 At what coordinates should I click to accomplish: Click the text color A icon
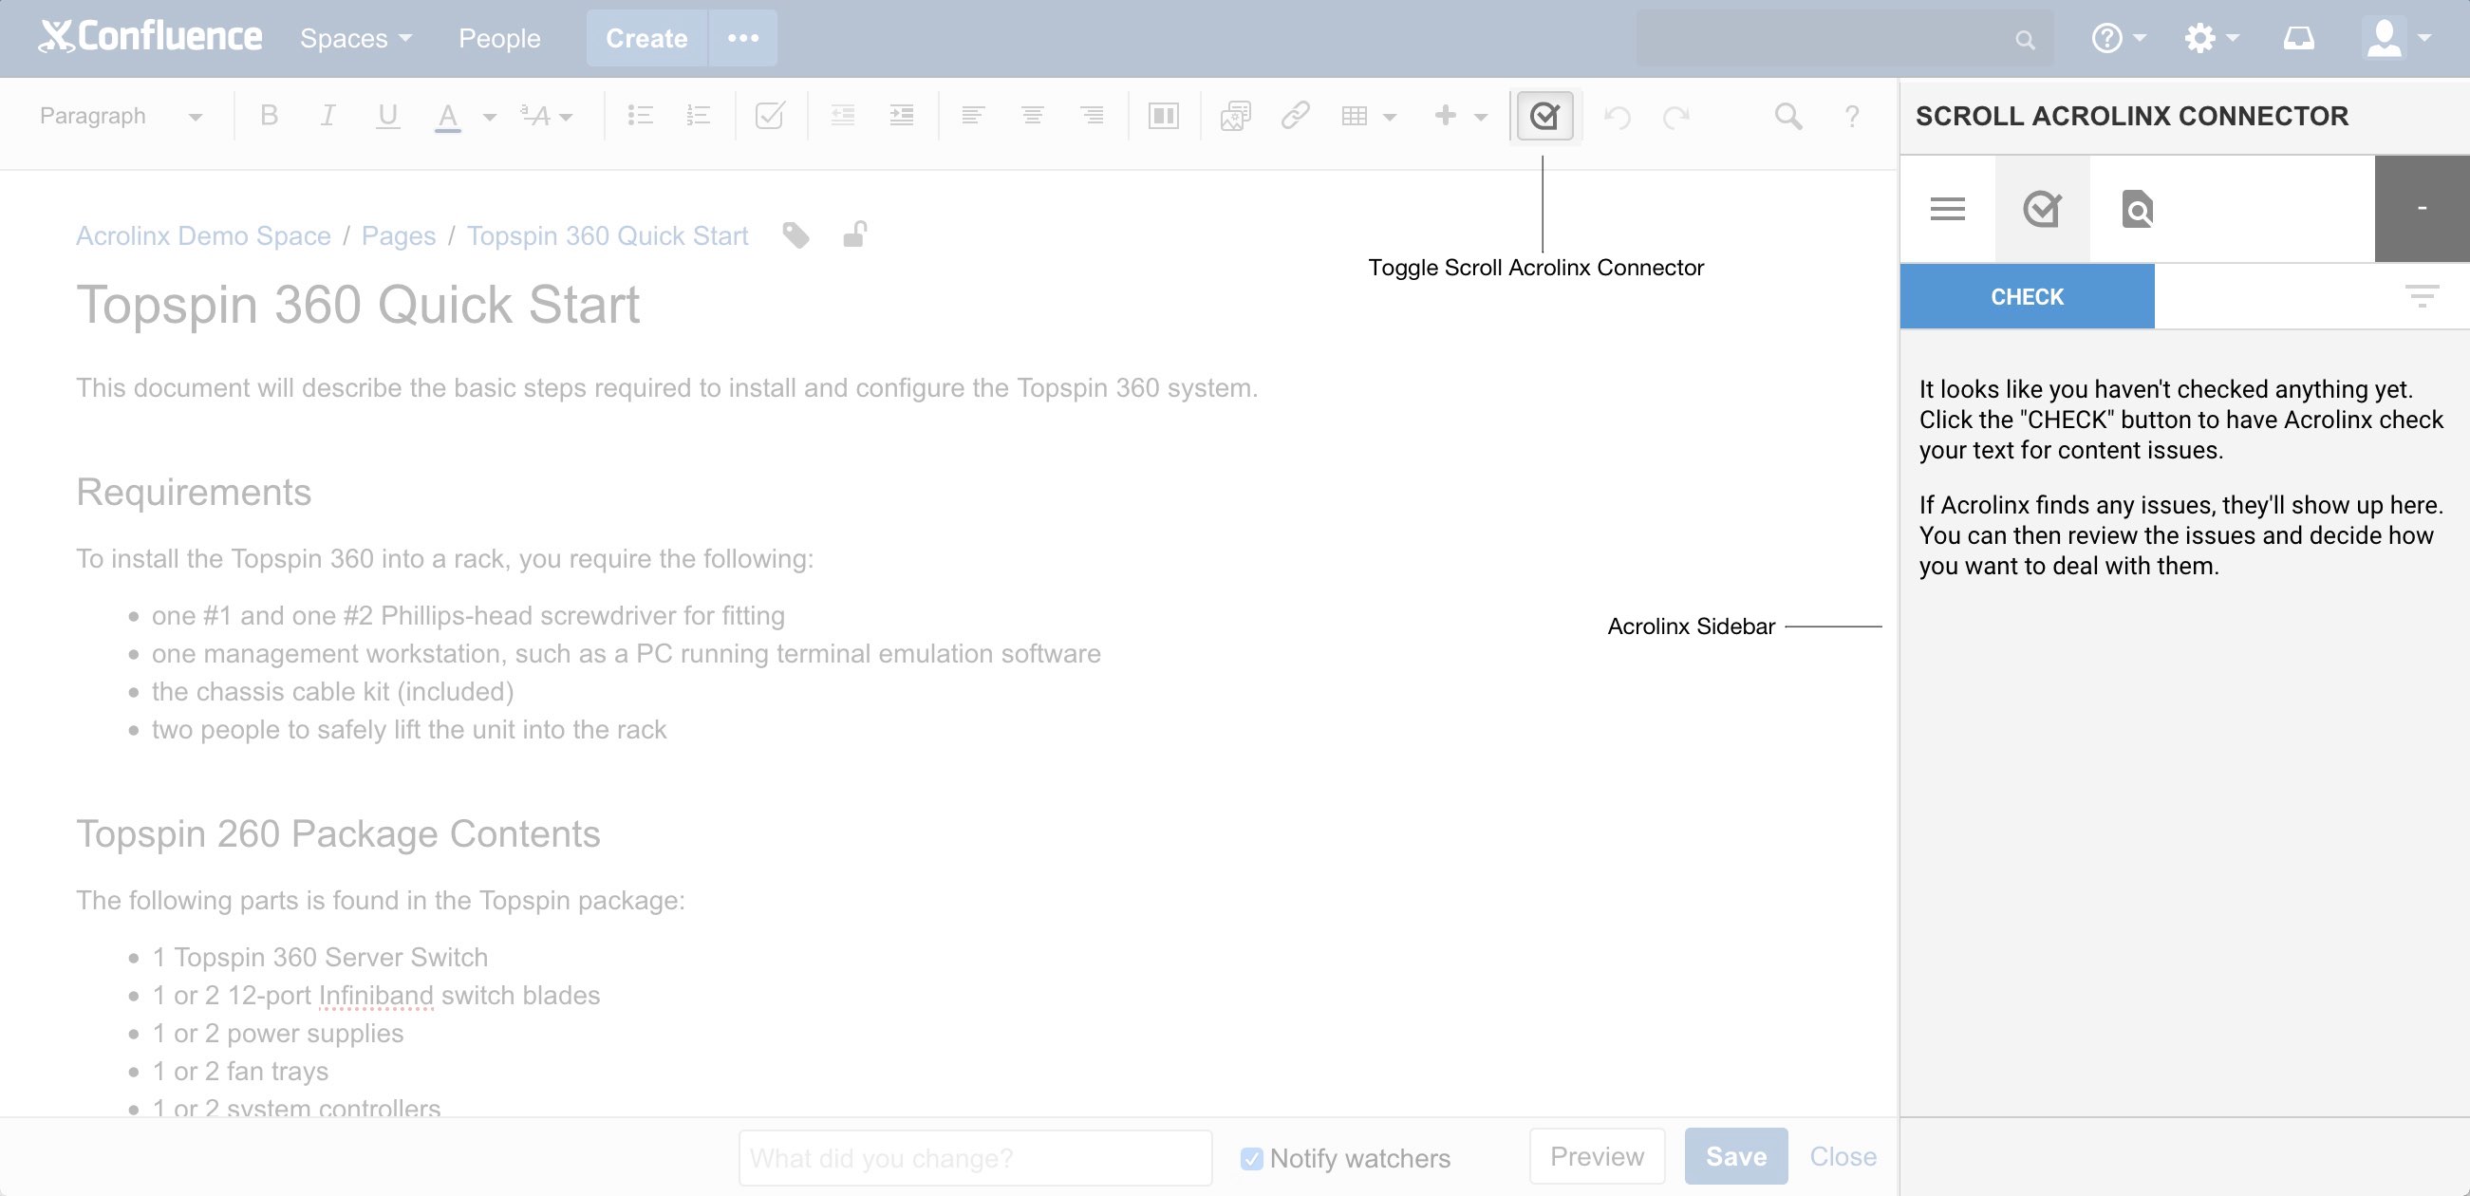pos(447,116)
